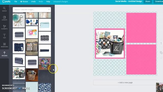Select the polka dot tote thumbnail
163x92 pixels.
(x=19, y=73)
